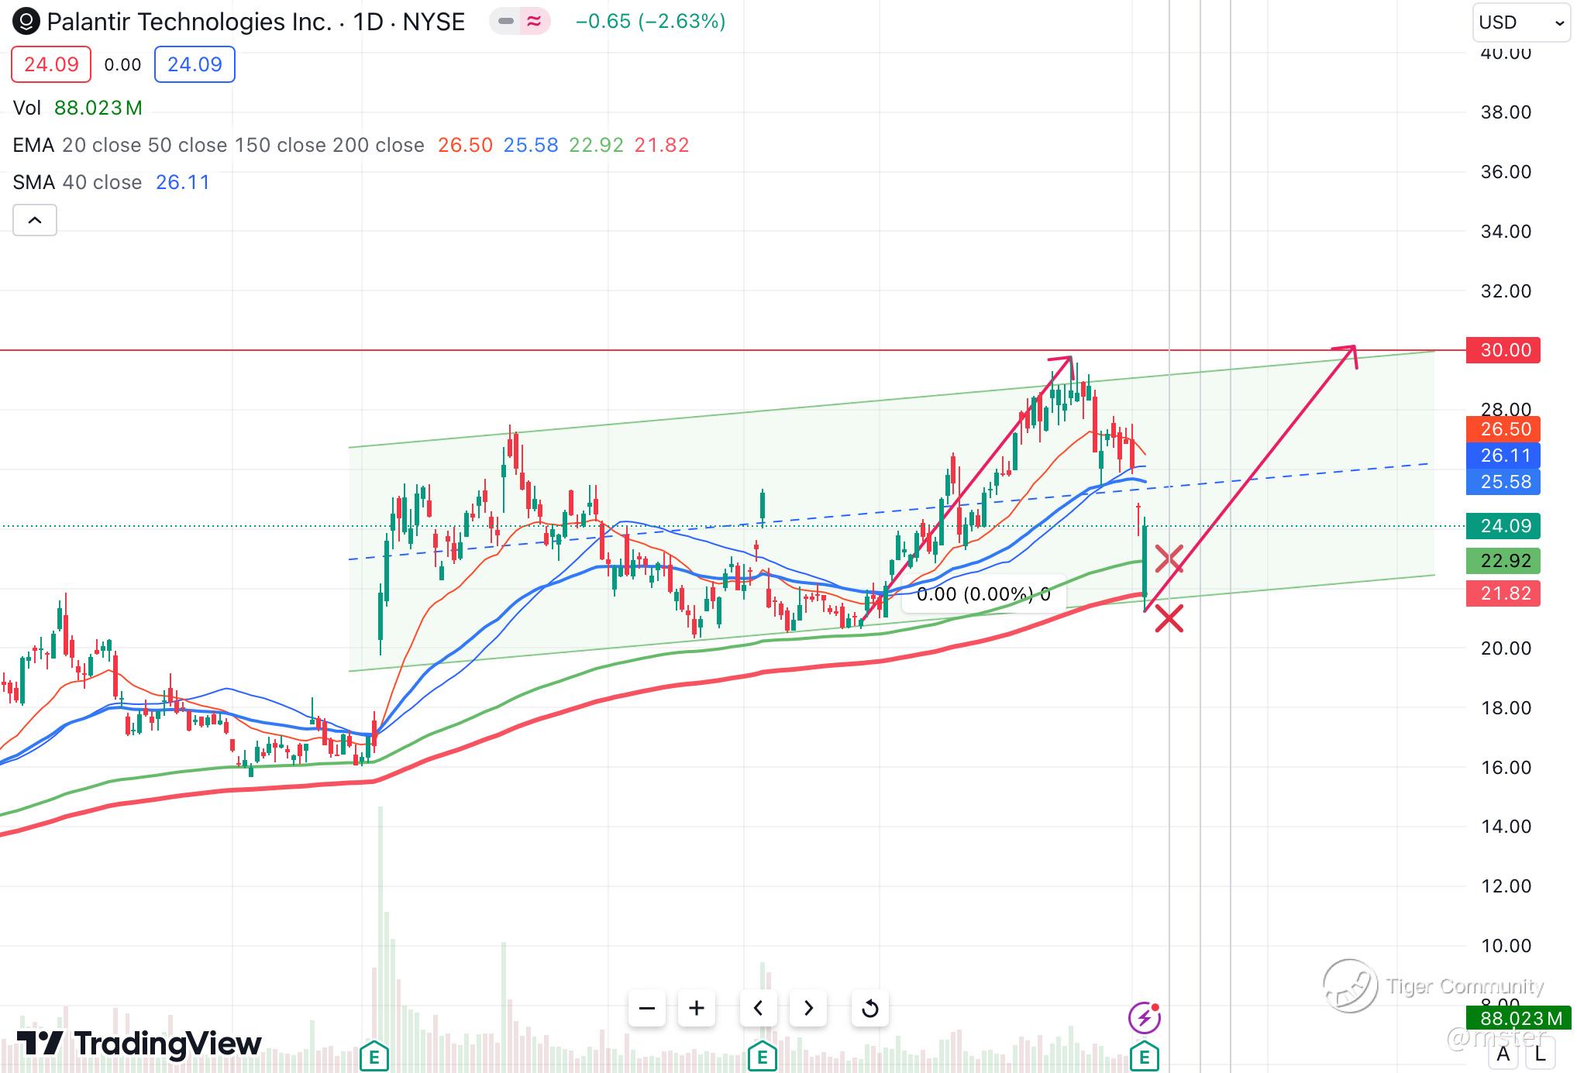Reset chart view with circular arrow
Viewport: 1577px width, 1073px height.
tap(869, 1008)
